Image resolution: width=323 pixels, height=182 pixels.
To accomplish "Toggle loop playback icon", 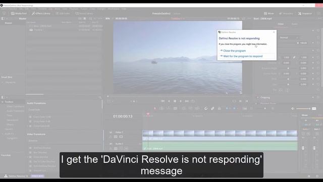I will pos(193,101).
